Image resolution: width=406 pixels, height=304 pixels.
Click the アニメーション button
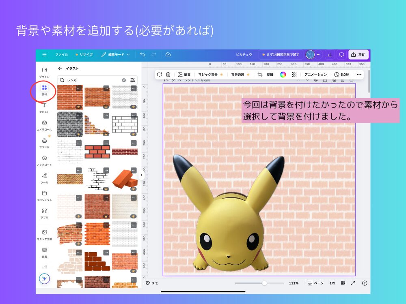click(x=315, y=75)
